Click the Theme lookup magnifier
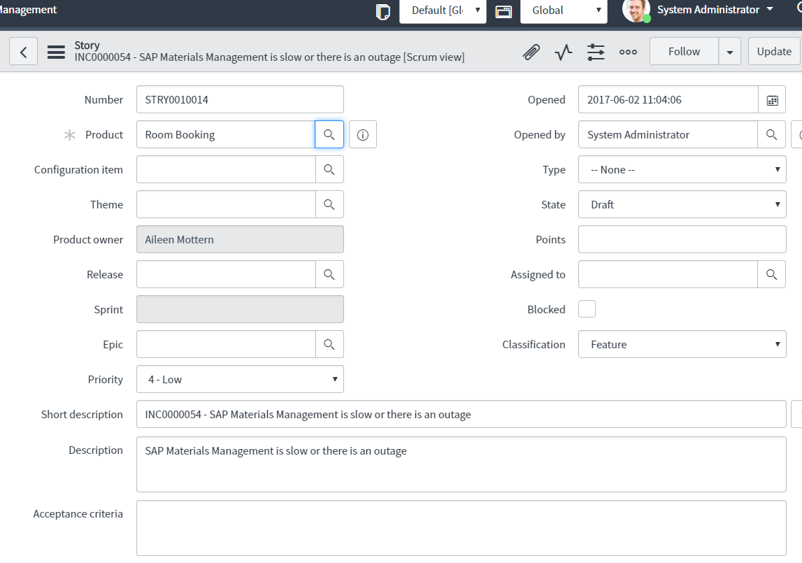Screen dimensions: 802x563 (x=329, y=205)
